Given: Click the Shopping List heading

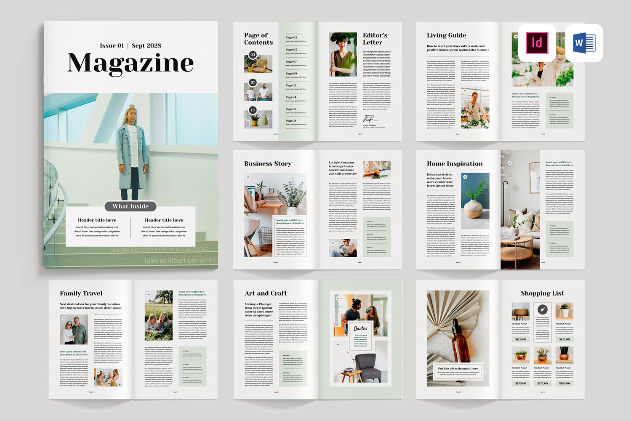Looking at the screenshot, I should (542, 293).
